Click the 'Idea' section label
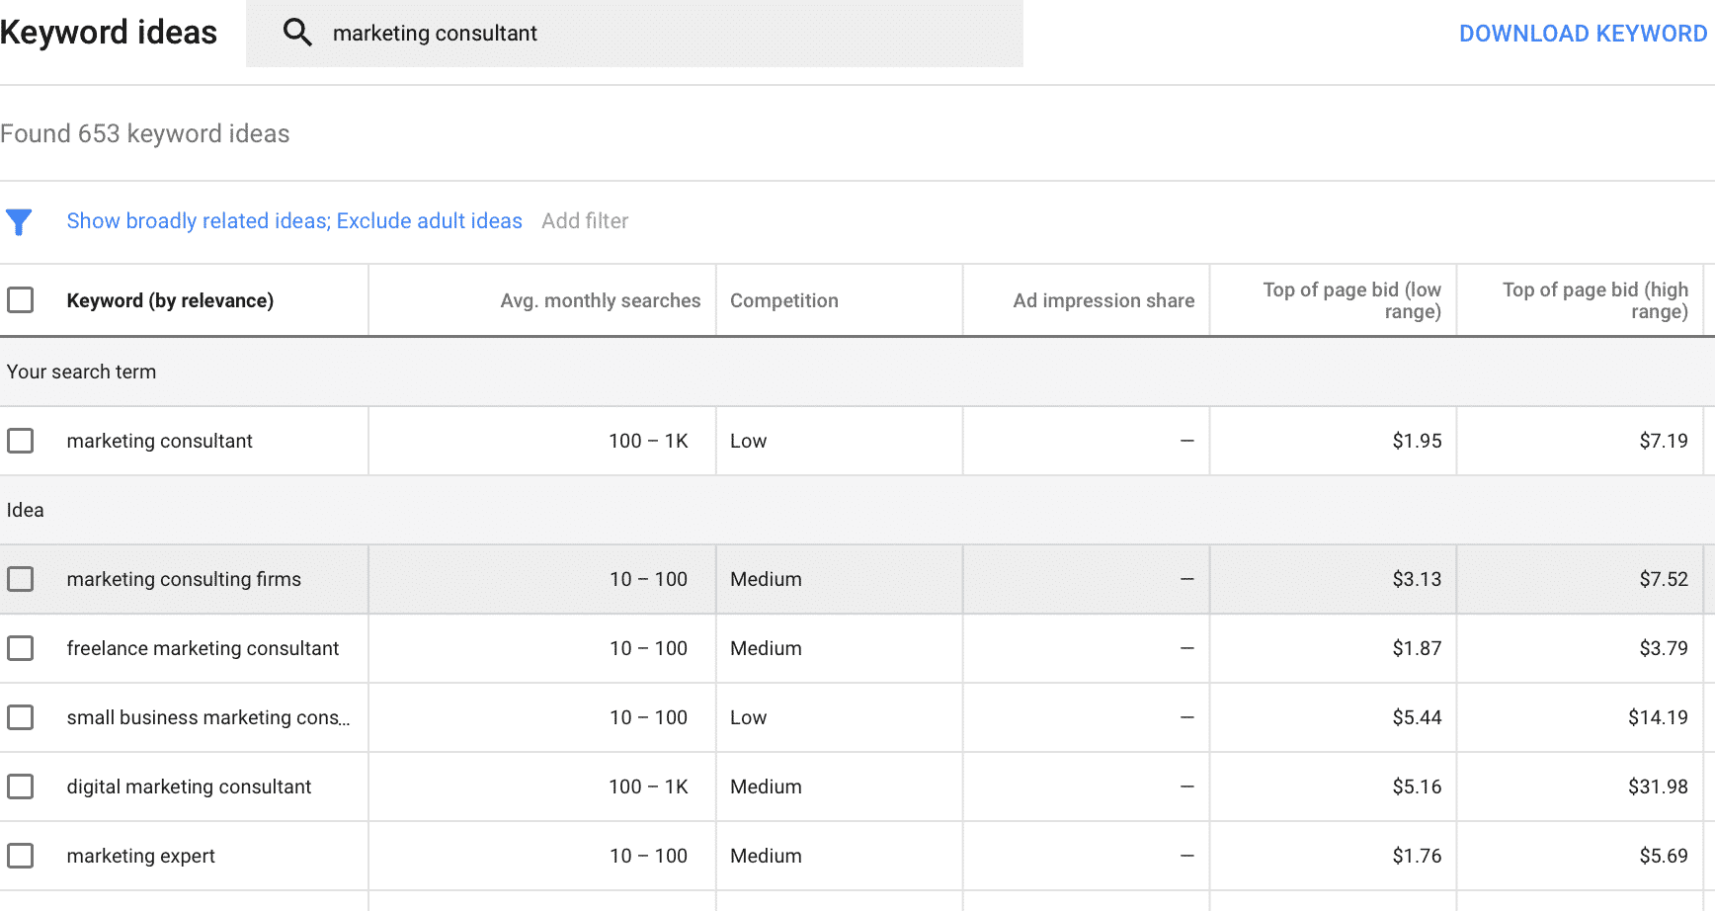The width and height of the screenshot is (1715, 911). 25,510
